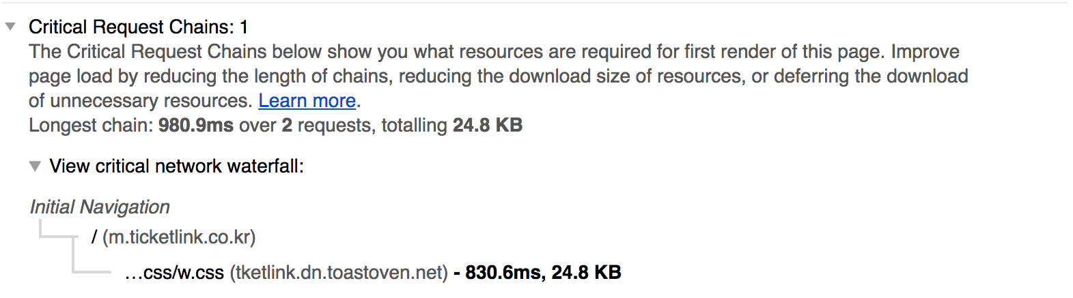Click the "of unnecessary resources." description text

click(x=141, y=101)
